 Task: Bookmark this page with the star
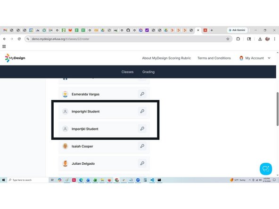tap(228, 39)
